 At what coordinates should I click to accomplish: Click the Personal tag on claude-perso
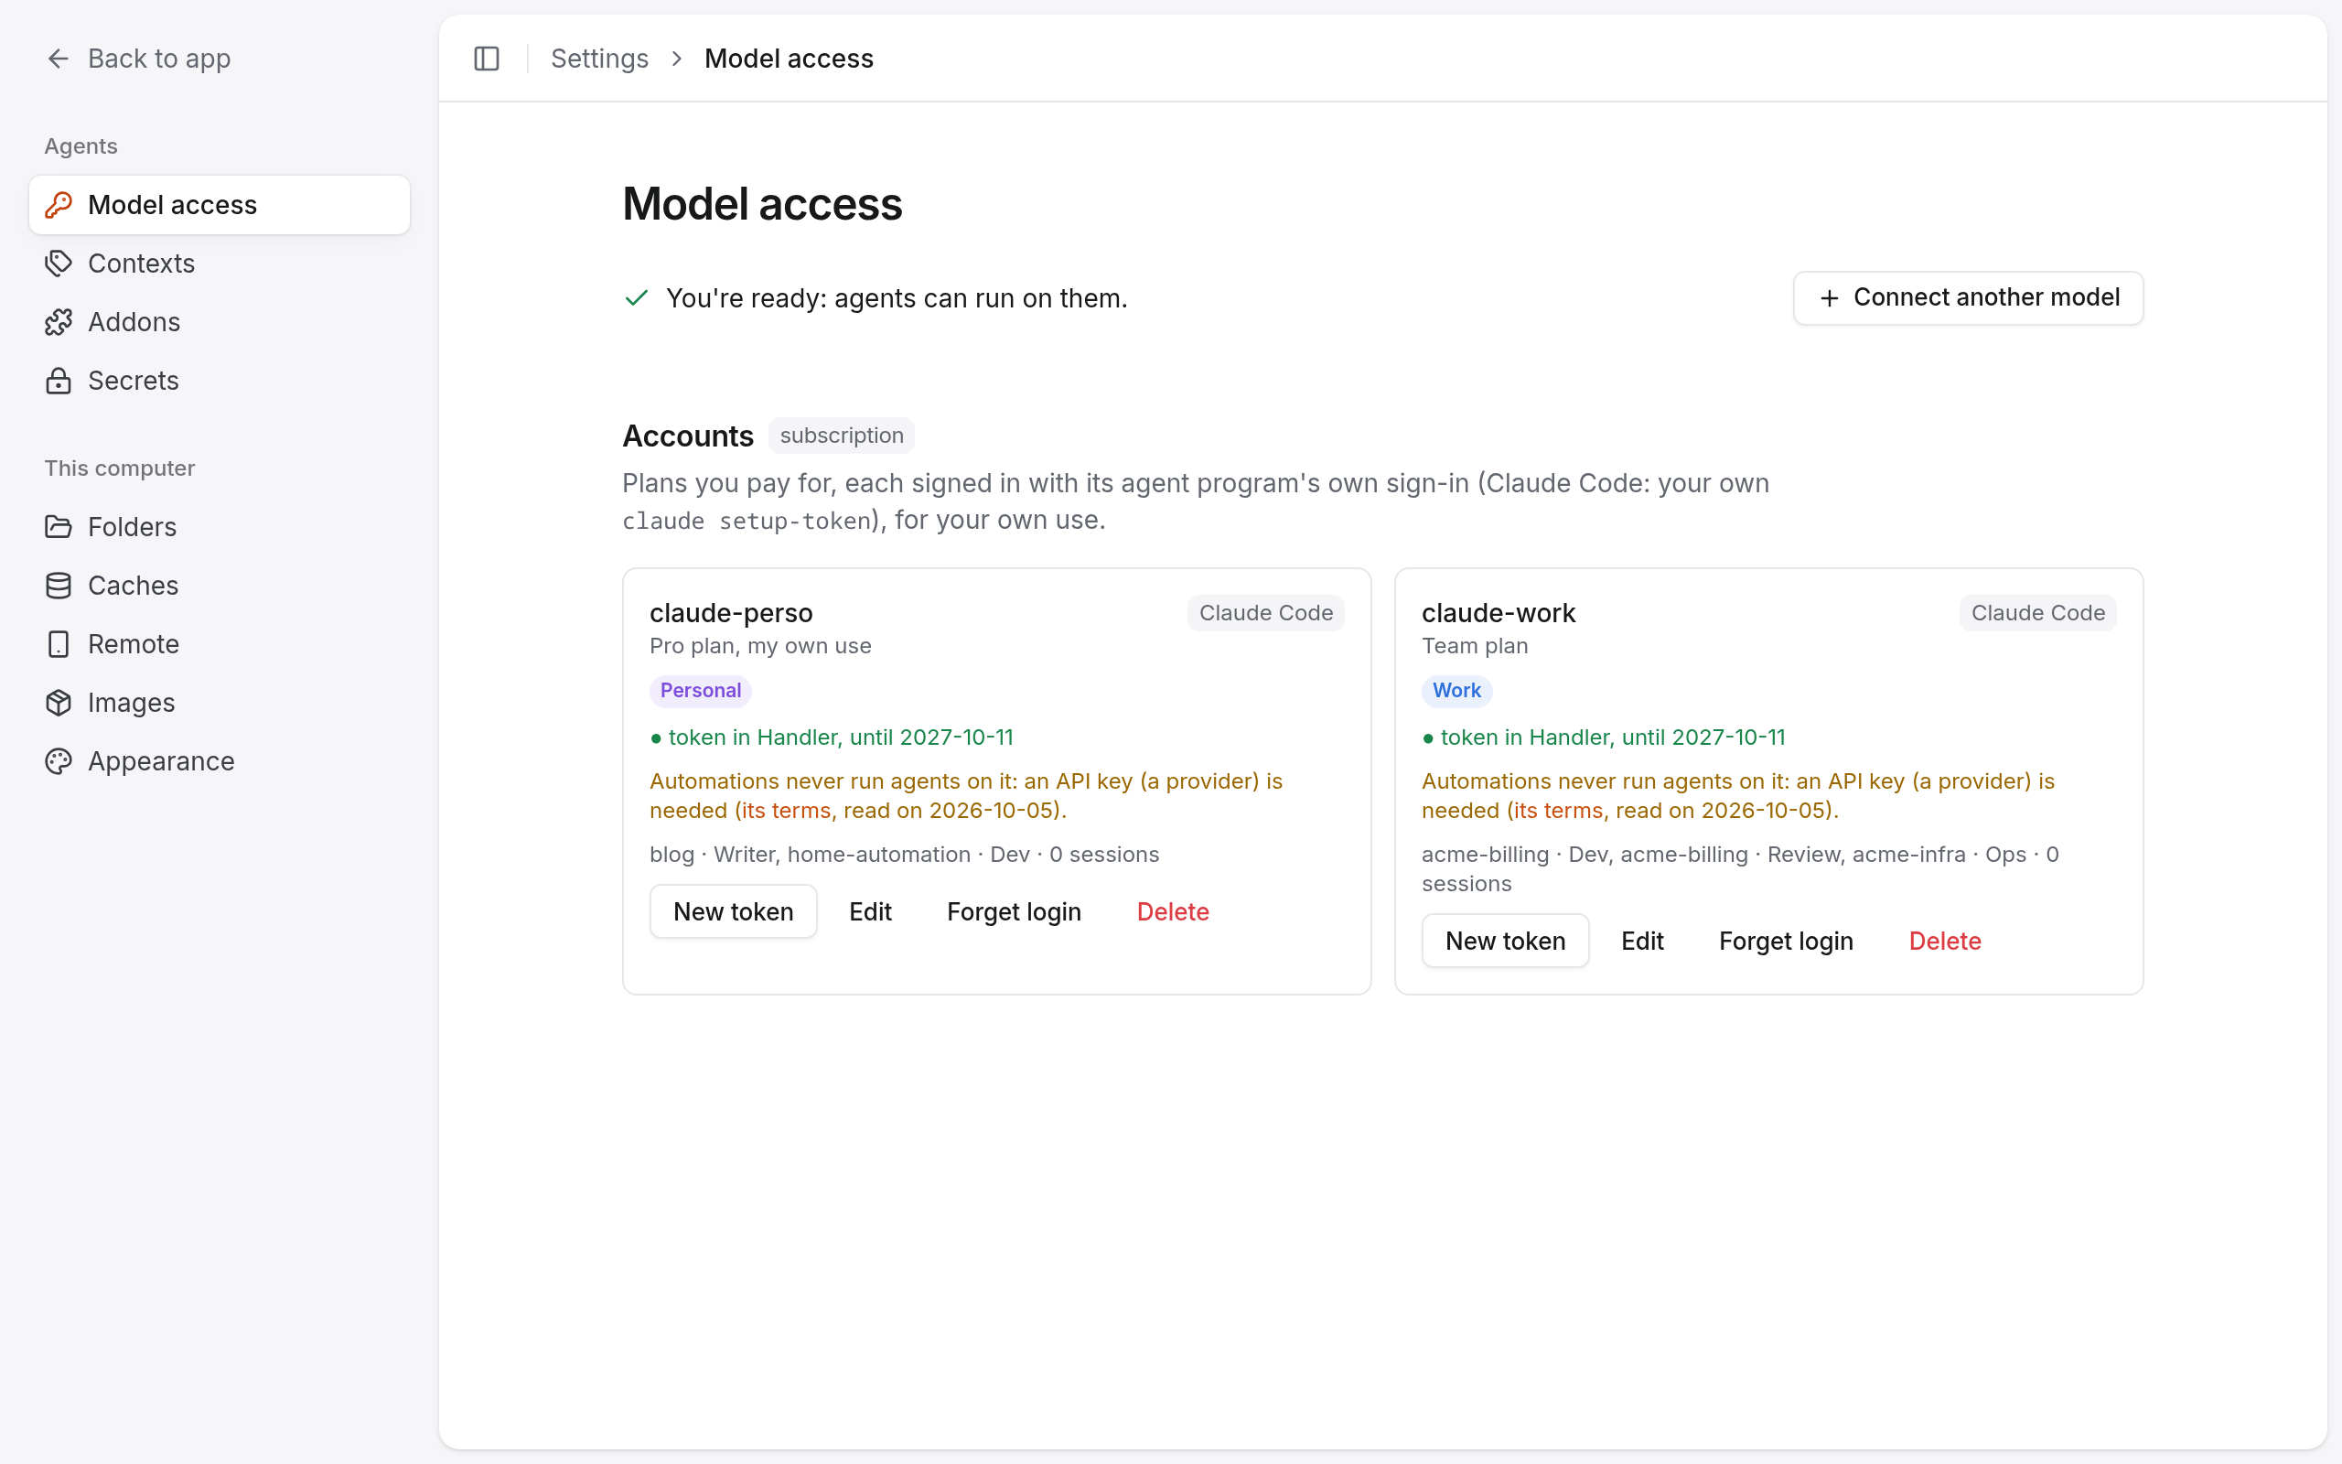coord(701,690)
